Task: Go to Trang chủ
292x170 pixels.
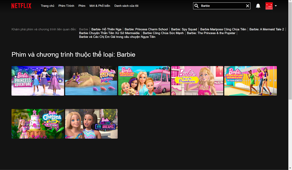Action: (47, 6)
